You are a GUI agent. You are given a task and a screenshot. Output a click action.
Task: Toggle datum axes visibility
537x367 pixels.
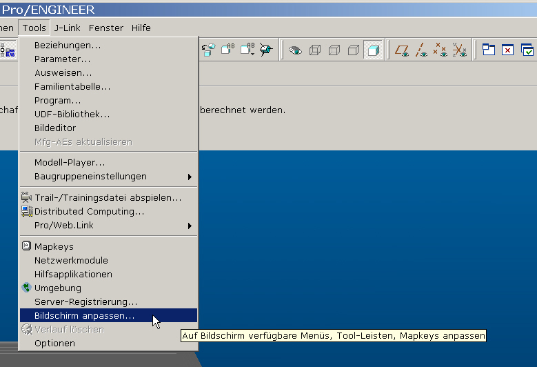coord(421,50)
